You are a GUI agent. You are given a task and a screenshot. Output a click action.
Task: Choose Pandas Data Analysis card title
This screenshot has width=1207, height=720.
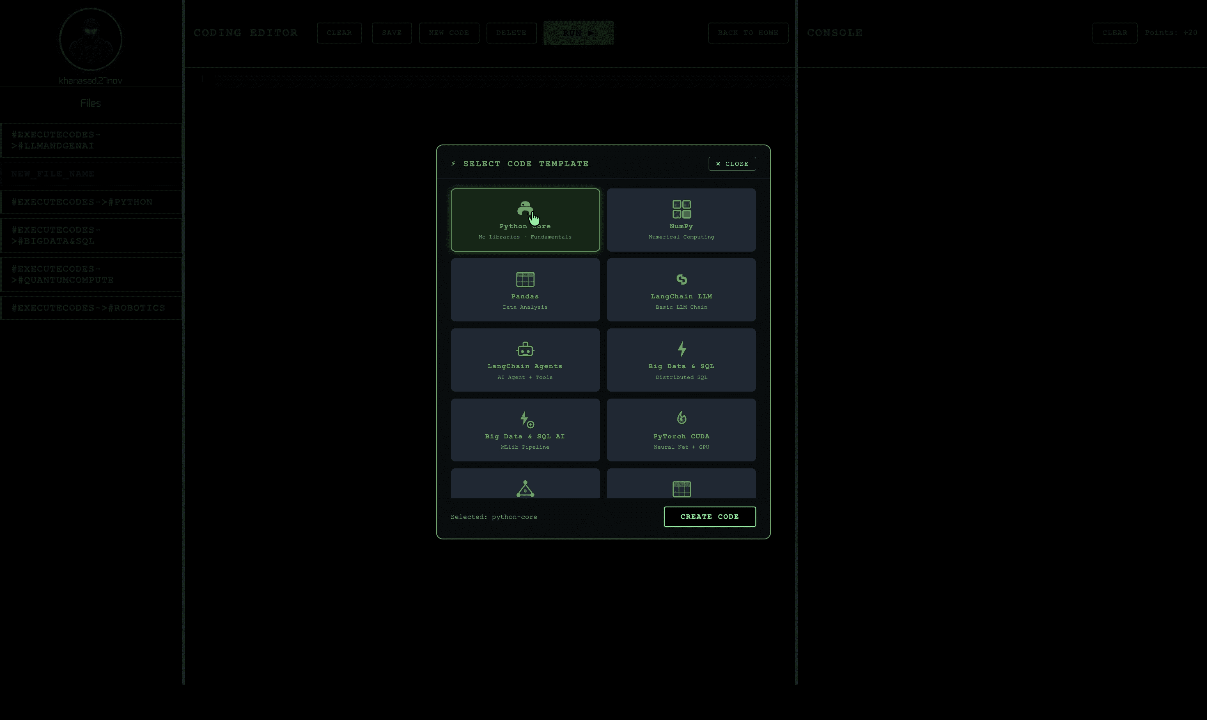click(525, 296)
